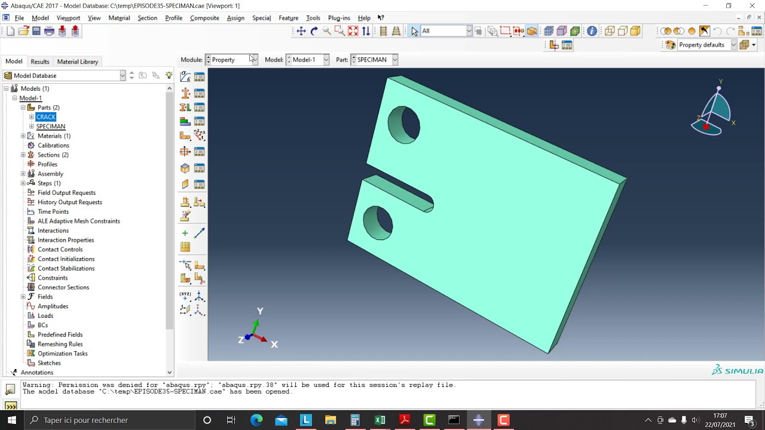Click the Assign Section icon
The height and width of the screenshot is (430, 765).
(x=185, y=107)
